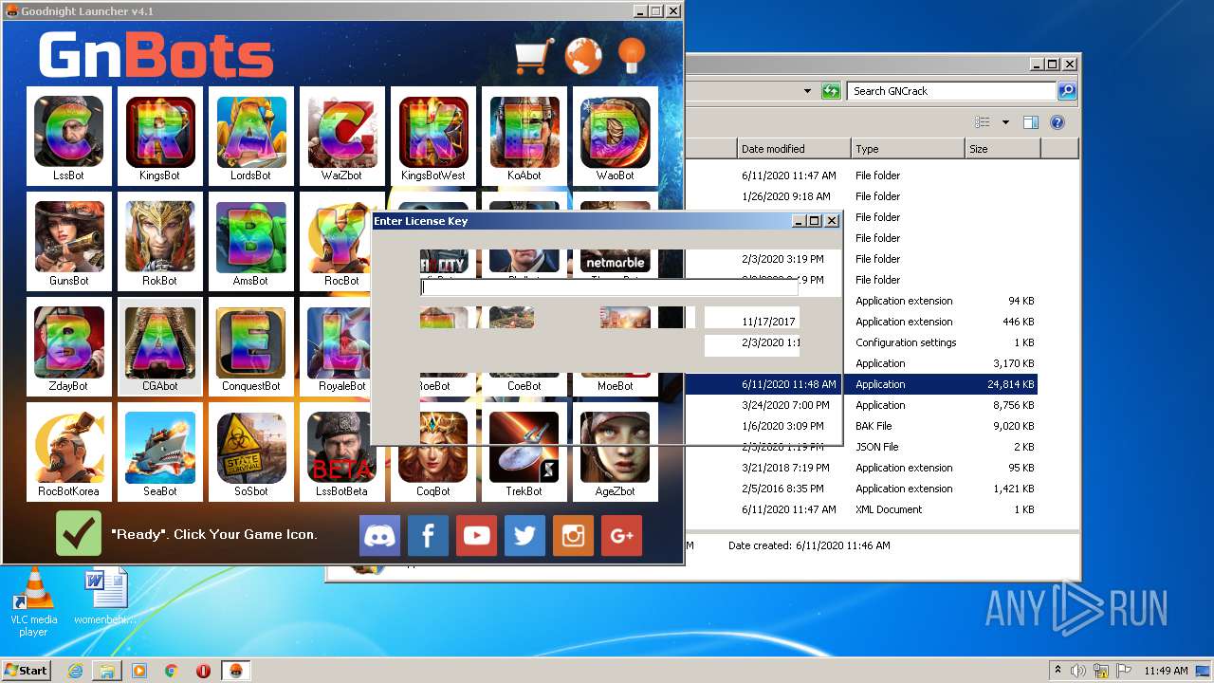Select the selected 24,814 KB Application row
Viewport: 1214px width, 683px height.
pos(859,384)
